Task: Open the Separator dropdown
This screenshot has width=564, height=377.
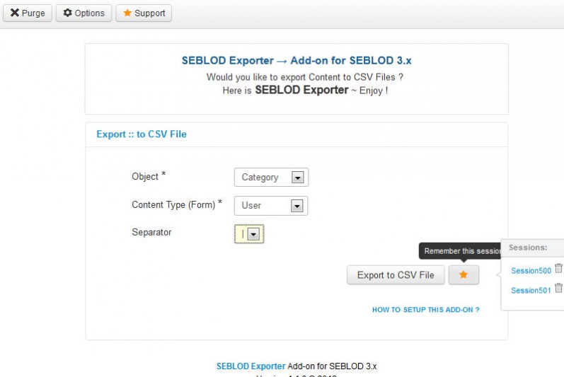Action: [x=249, y=234]
